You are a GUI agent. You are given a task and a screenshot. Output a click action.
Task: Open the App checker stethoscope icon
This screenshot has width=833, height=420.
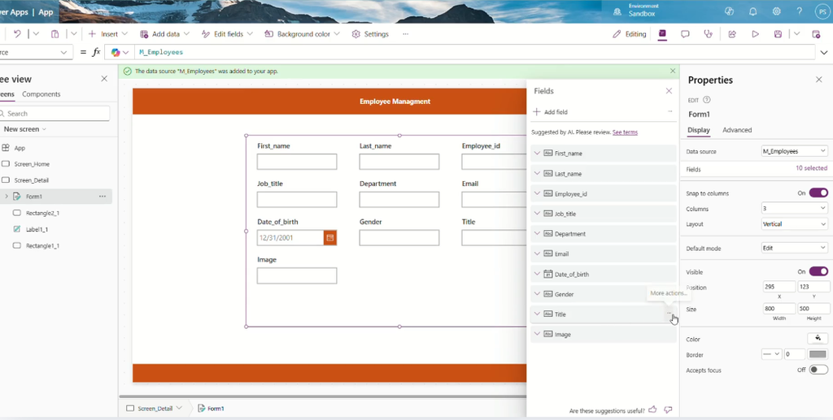pos(709,34)
